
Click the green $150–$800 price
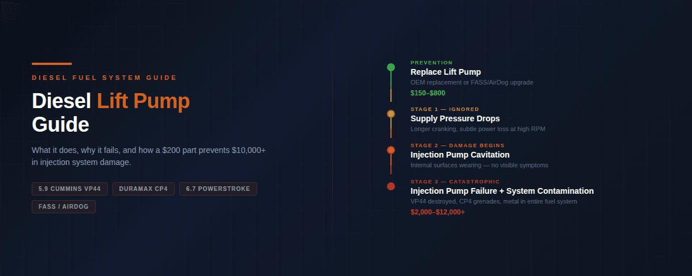point(428,93)
